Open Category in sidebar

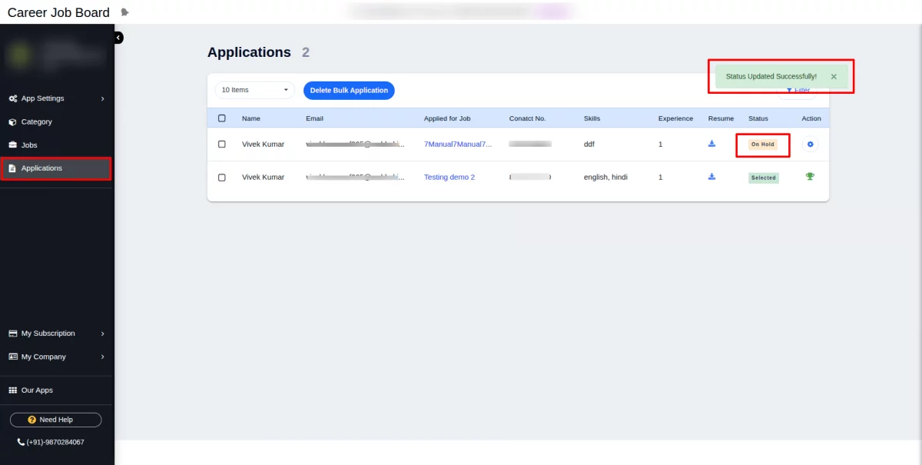click(x=36, y=121)
